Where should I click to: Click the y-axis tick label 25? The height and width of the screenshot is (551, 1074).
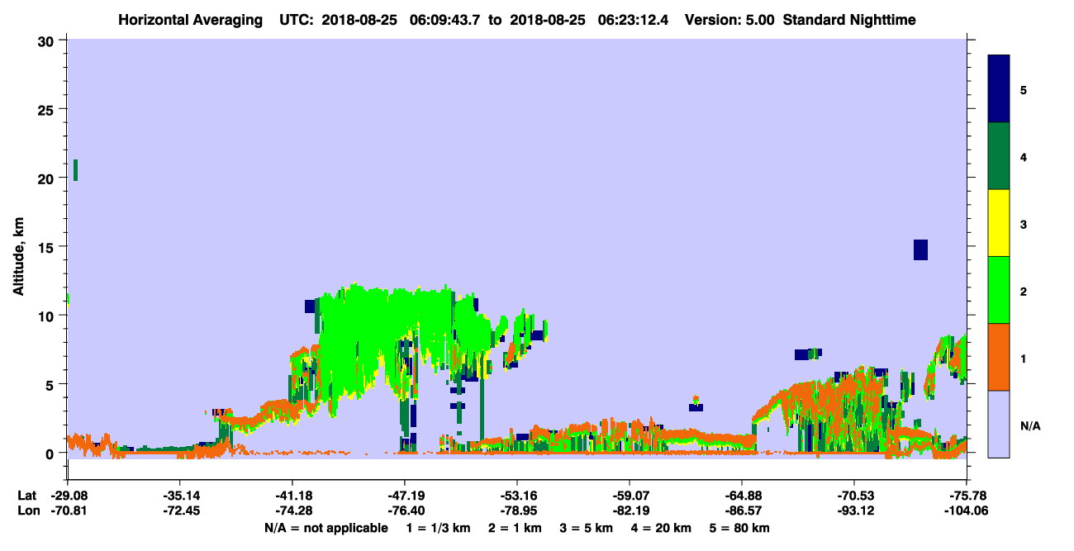click(48, 109)
